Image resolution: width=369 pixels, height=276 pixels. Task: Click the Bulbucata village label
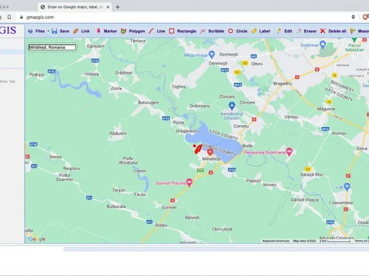click(116, 207)
